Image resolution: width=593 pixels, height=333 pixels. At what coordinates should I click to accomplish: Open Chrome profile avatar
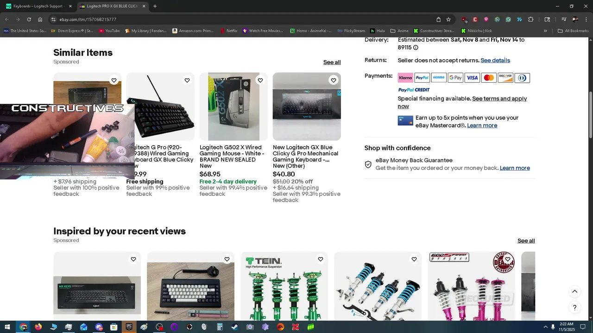coord(575,19)
